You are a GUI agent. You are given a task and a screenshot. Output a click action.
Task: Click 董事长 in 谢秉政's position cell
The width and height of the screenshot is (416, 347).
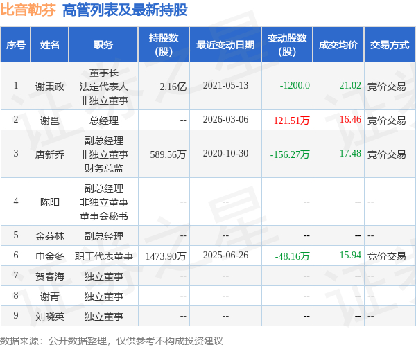click(104, 73)
